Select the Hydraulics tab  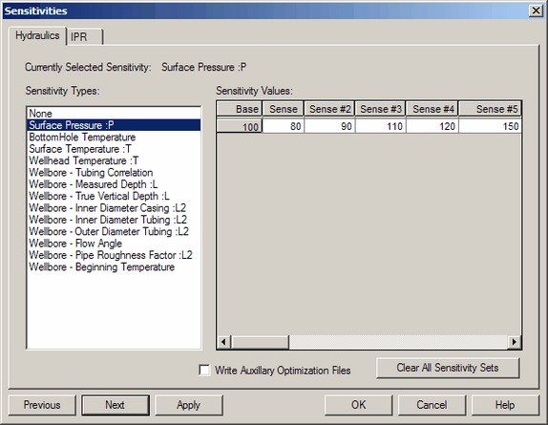tap(37, 35)
